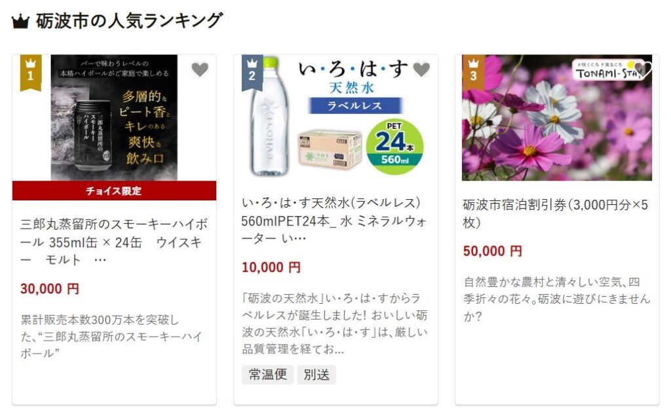
Task: Click the 50,000 円 price
Action: pos(493,251)
